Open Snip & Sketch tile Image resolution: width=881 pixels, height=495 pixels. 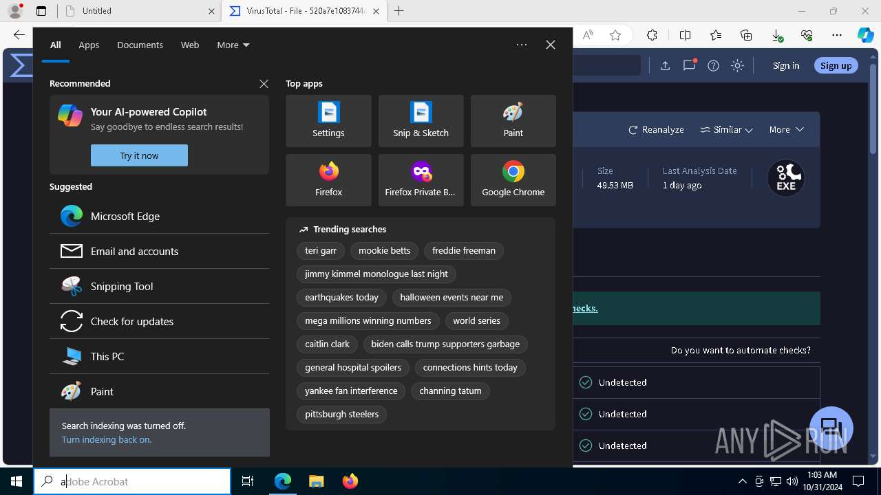point(421,121)
